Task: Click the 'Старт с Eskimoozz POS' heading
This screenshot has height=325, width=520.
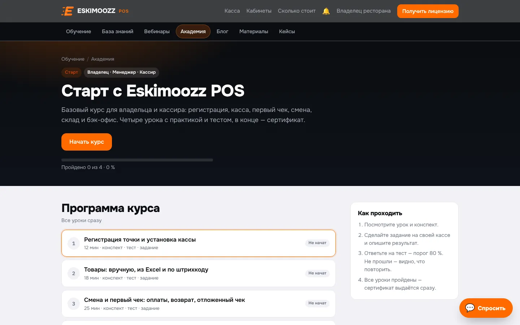Action: click(153, 91)
